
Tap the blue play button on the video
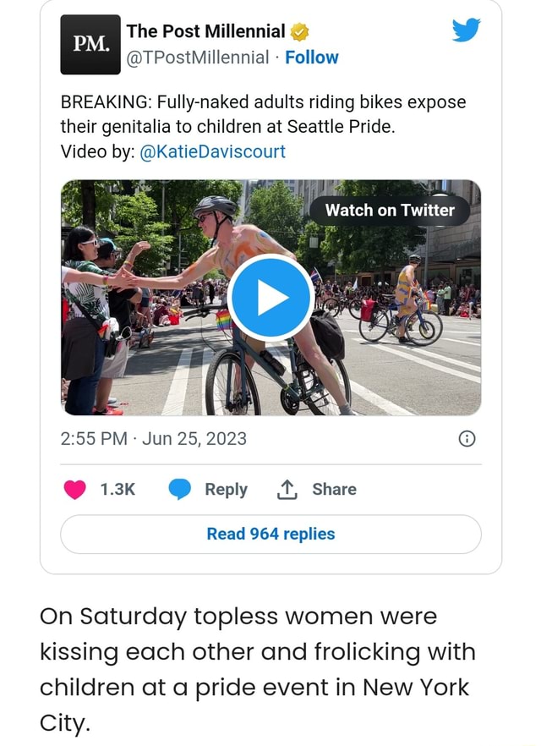[x=270, y=295]
